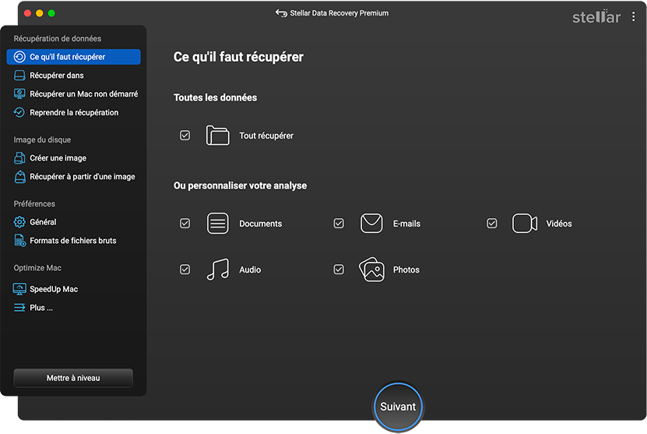Click the Récupérer à partir d'une image icon

tap(19, 176)
